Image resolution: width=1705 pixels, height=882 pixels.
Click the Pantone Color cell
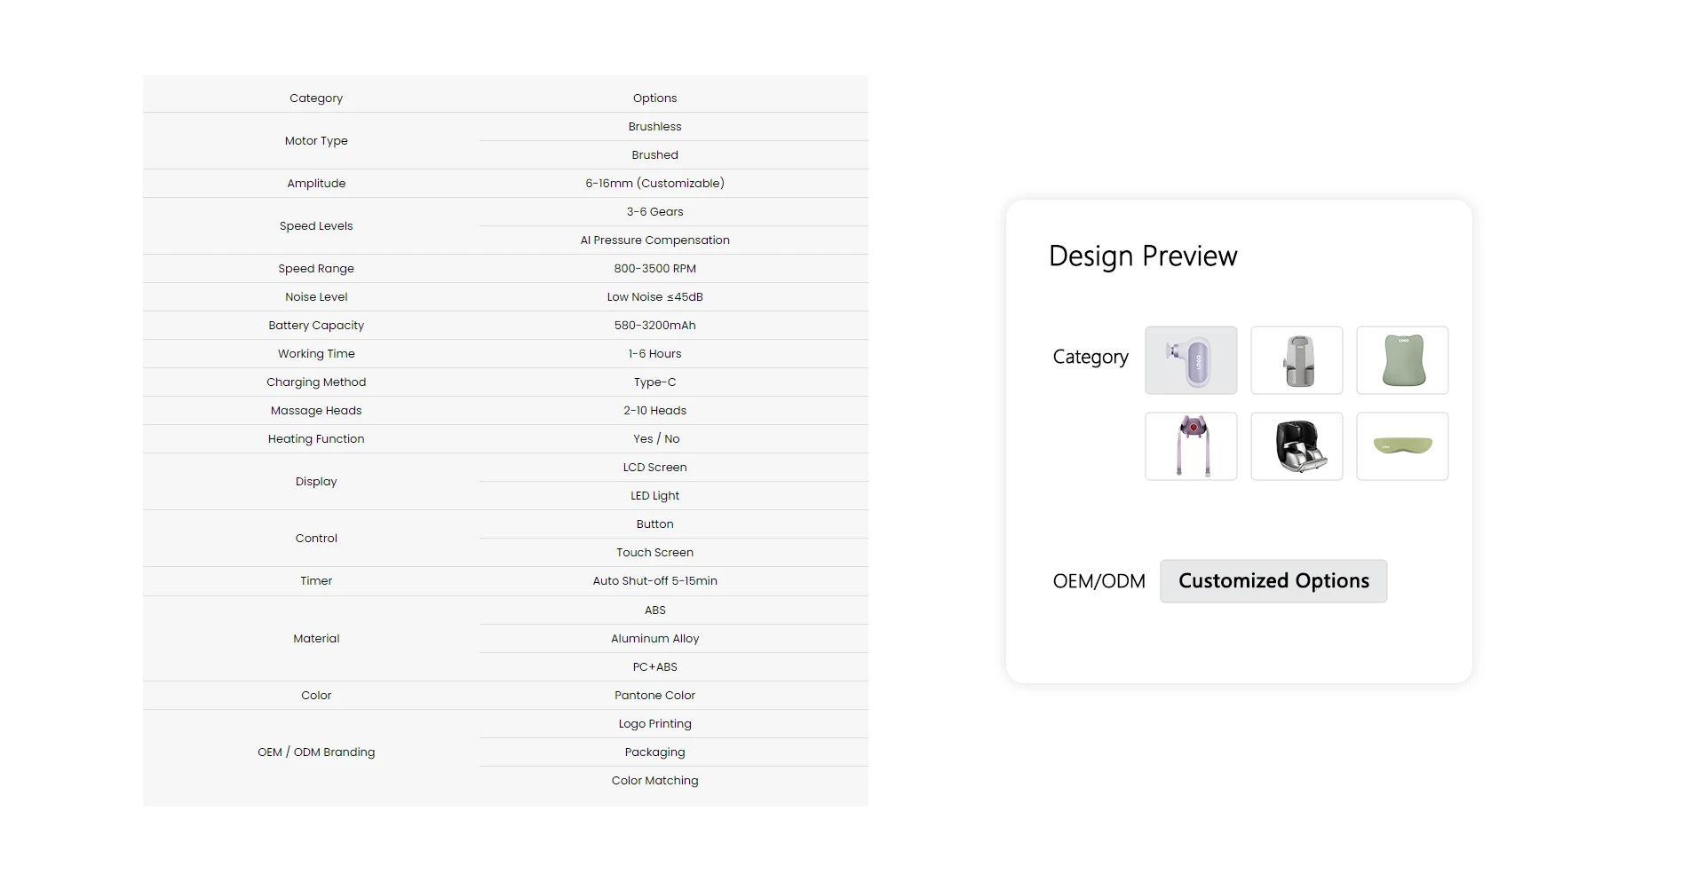click(654, 696)
